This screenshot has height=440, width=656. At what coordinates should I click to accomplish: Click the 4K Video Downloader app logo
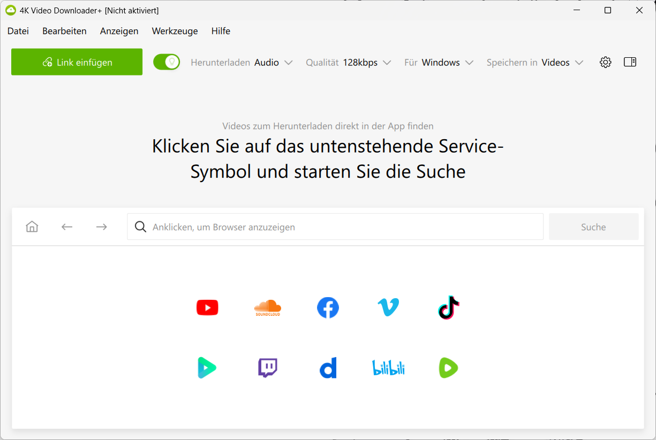pyautogui.click(x=11, y=10)
